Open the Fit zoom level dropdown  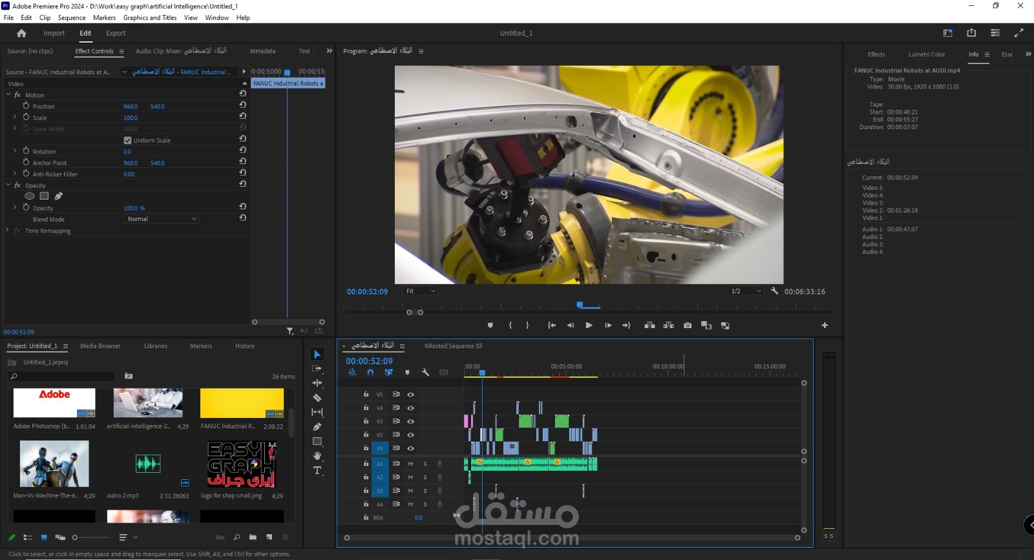point(421,291)
